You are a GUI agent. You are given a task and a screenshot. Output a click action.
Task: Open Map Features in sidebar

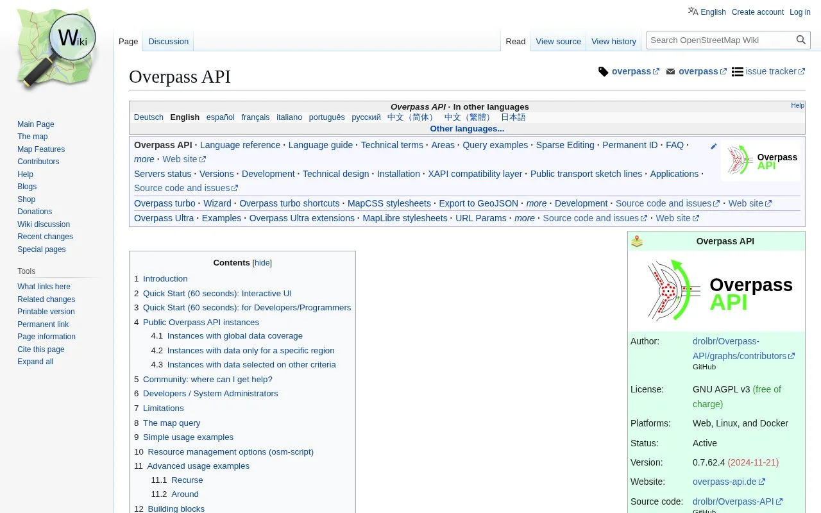41,149
